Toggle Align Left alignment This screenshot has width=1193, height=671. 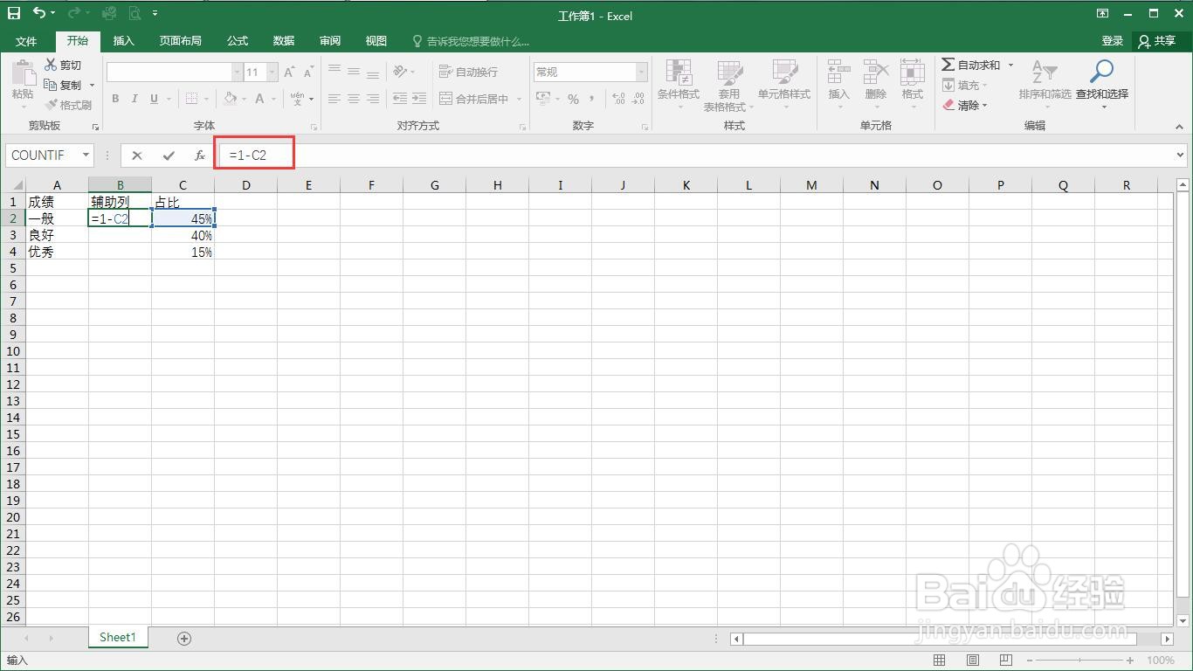[x=334, y=99]
